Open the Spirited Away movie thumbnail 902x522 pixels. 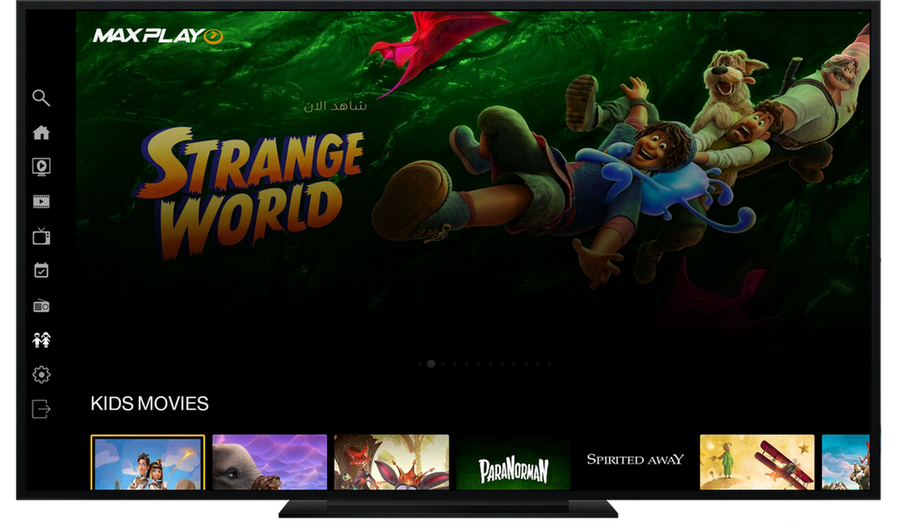[635, 462]
